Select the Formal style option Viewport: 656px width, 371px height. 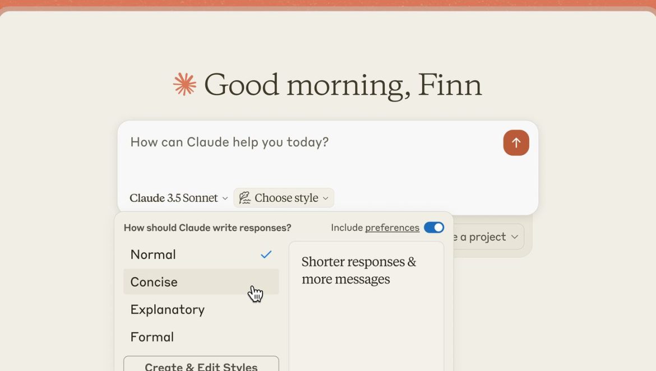[201, 337]
